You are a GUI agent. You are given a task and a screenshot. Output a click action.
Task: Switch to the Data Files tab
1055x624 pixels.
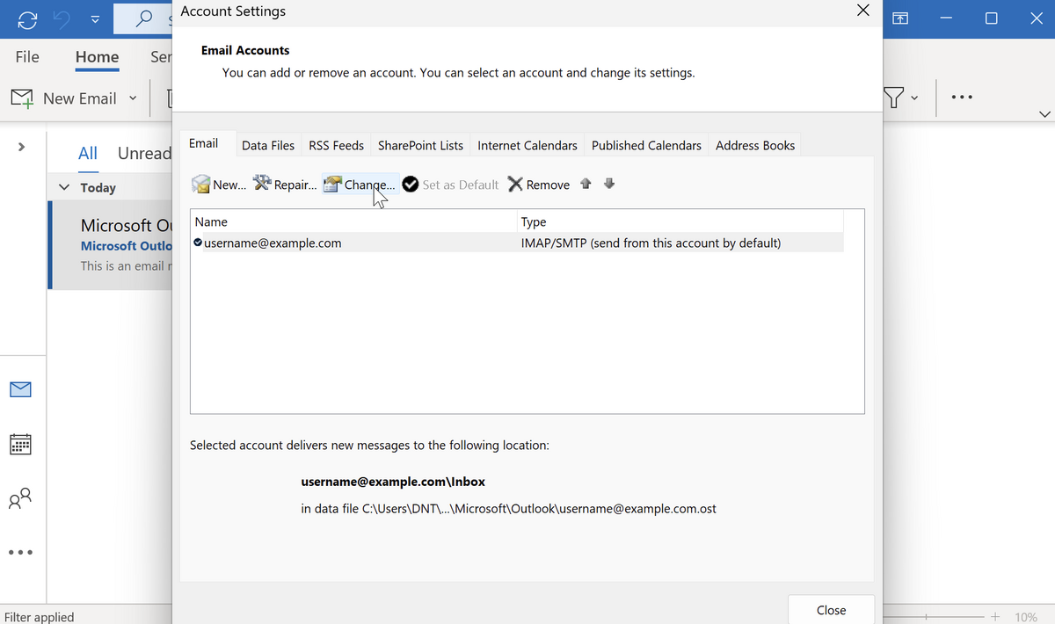coord(268,146)
